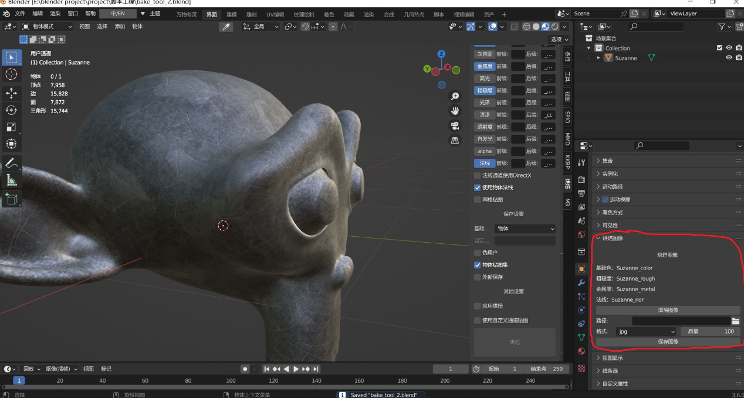The image size is (744, 398).
Task: Open the Object properties tab icon
Action: pyautogui.click(x=581, y=269)
